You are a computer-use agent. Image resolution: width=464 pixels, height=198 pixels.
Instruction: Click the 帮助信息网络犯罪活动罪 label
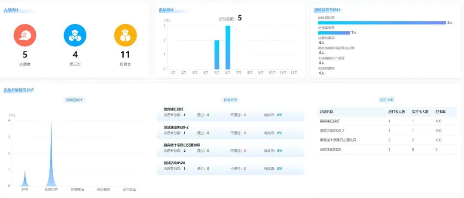[x=336, y=48]
